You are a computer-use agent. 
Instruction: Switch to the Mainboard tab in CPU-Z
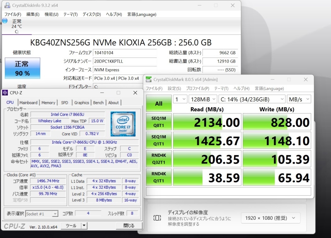[x=28, y=103]
